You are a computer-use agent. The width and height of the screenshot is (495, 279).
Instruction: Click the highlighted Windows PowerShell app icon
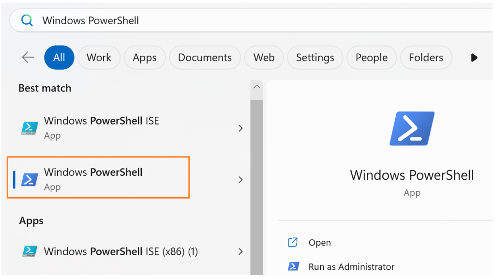pyautogui.click(x=30, y=180)
